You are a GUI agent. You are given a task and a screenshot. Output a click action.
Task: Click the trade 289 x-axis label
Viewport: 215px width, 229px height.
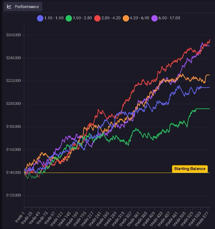(x=110, y=219)
